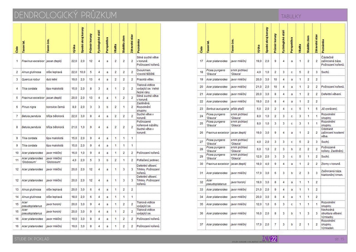Image resolution: width=356 pixels, height=252 pixels.
Task: Click lípa malolistá in row 4
Action: [58, 89]
